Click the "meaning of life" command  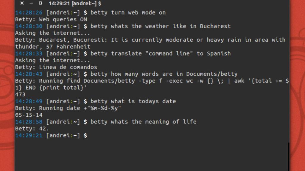point(143,122)
